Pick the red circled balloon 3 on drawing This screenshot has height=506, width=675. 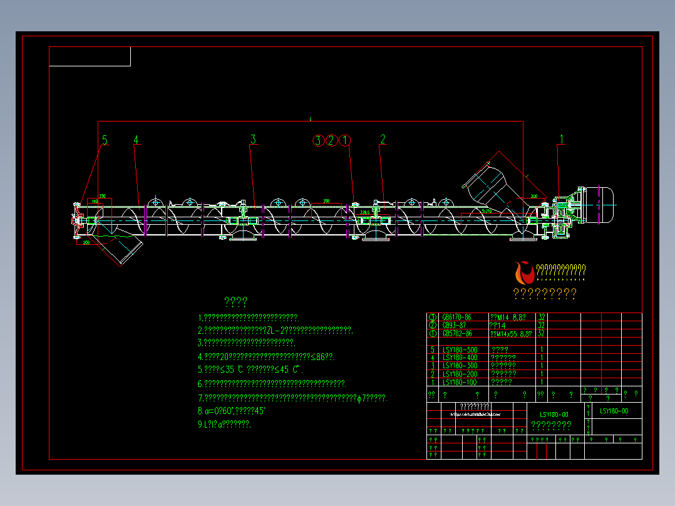click(318, 140)
